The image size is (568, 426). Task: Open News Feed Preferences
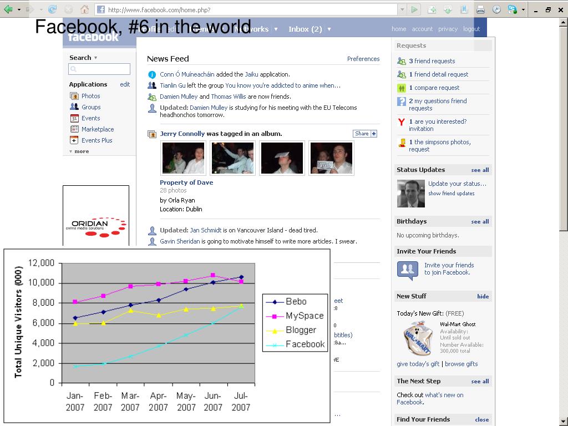point(363,59)
